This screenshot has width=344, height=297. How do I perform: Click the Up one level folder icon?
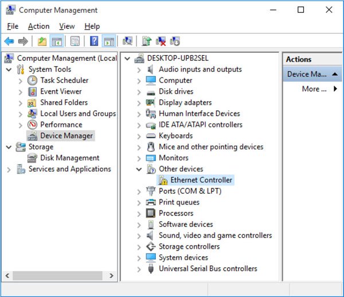click(x=42, y=41)
